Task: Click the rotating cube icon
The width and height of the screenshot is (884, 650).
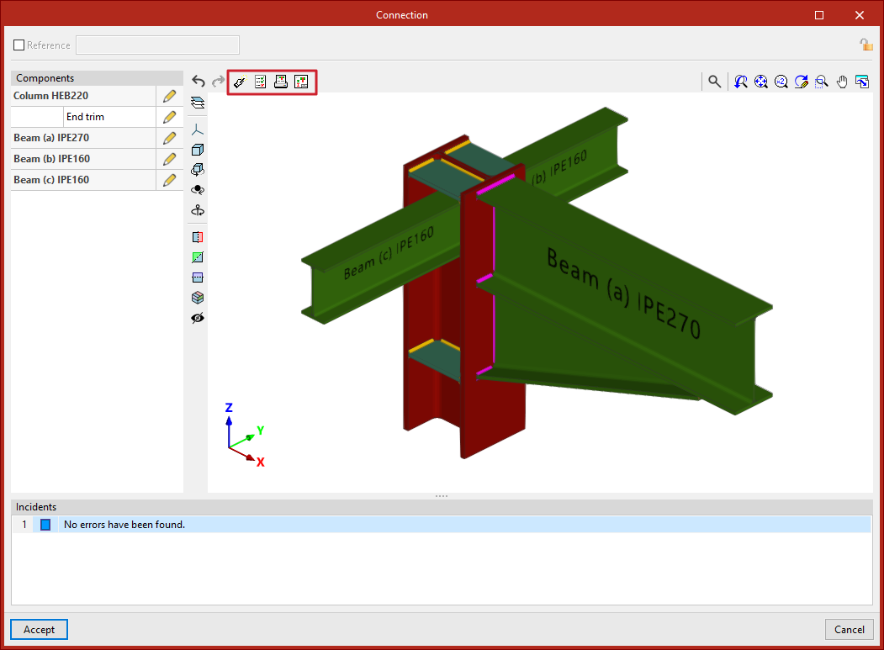Action: tap(198, 170)
